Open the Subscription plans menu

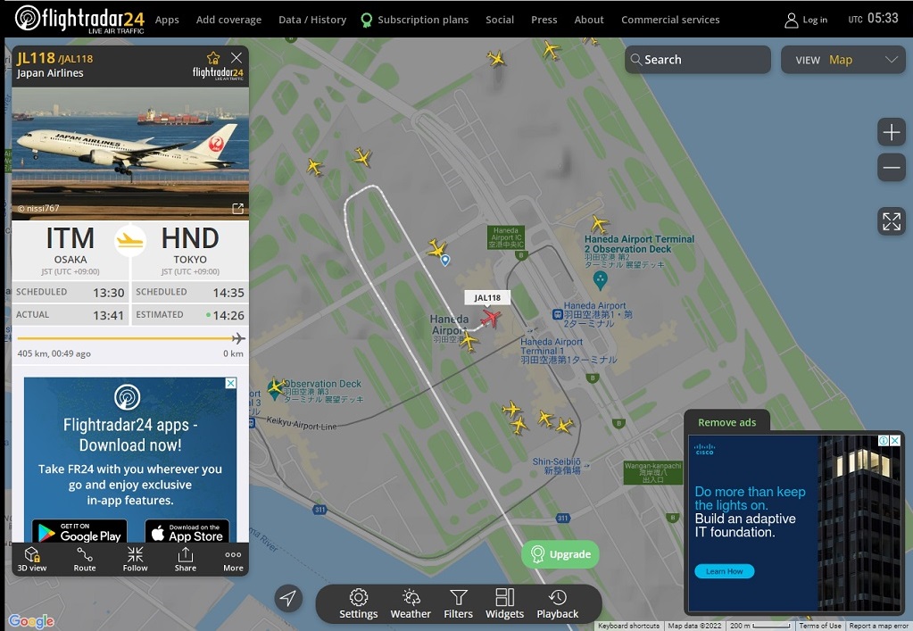click(415, 20)
